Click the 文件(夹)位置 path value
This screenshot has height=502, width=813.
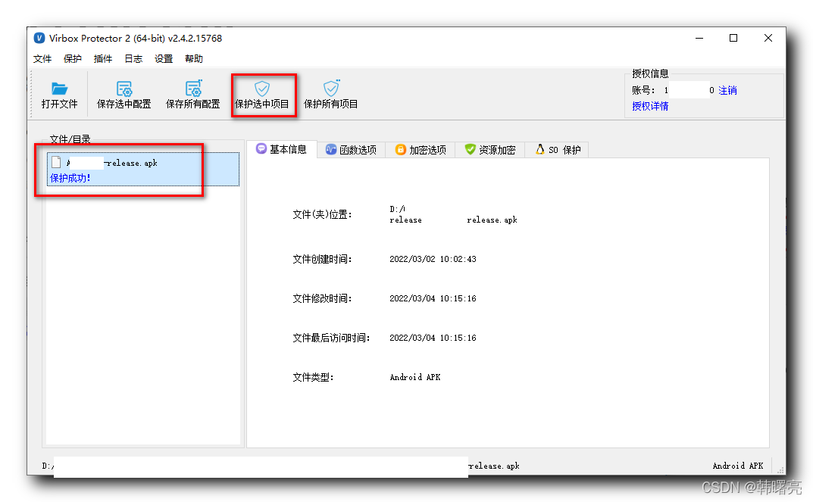(453, 214)
